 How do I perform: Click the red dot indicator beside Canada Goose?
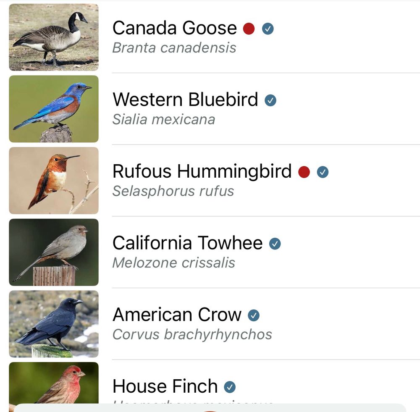click(249, 29)
